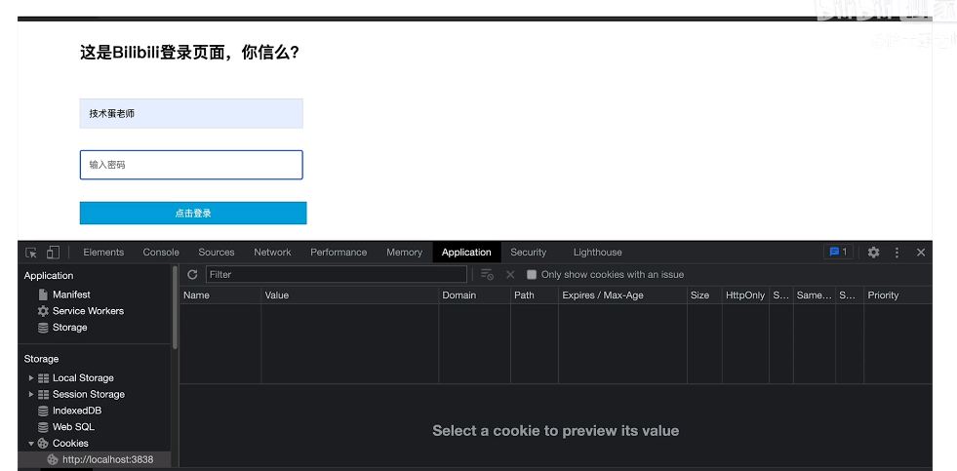Select the Web SQL database icon

click(43, 427)
